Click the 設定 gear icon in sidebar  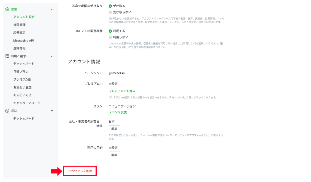click(7, 9)
